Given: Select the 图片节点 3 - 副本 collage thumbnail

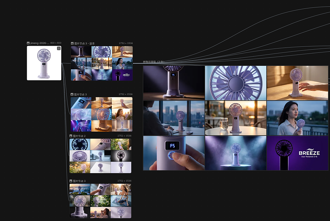Looking at the screenshot, I should (102, 63).
